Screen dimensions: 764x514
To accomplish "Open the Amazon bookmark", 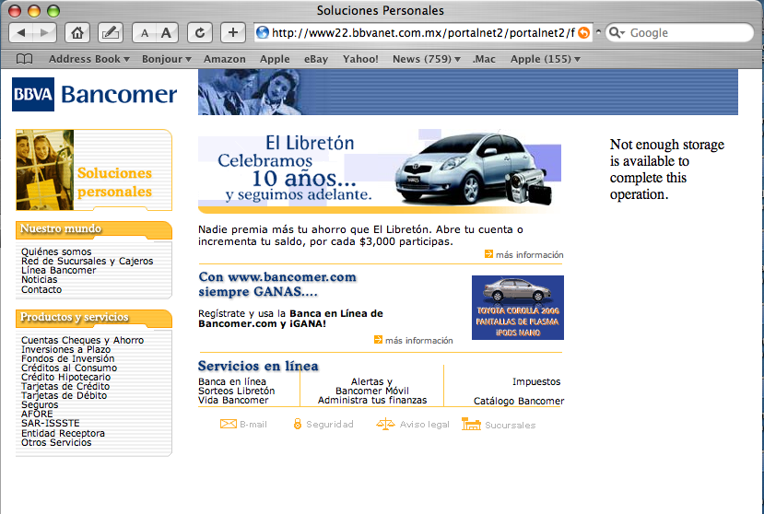I will tap(225, 59).
